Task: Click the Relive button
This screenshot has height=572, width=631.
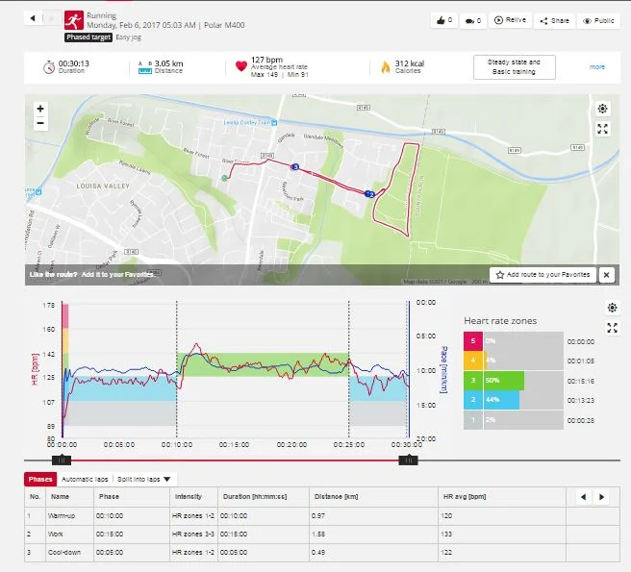Action: click(510, 19)
